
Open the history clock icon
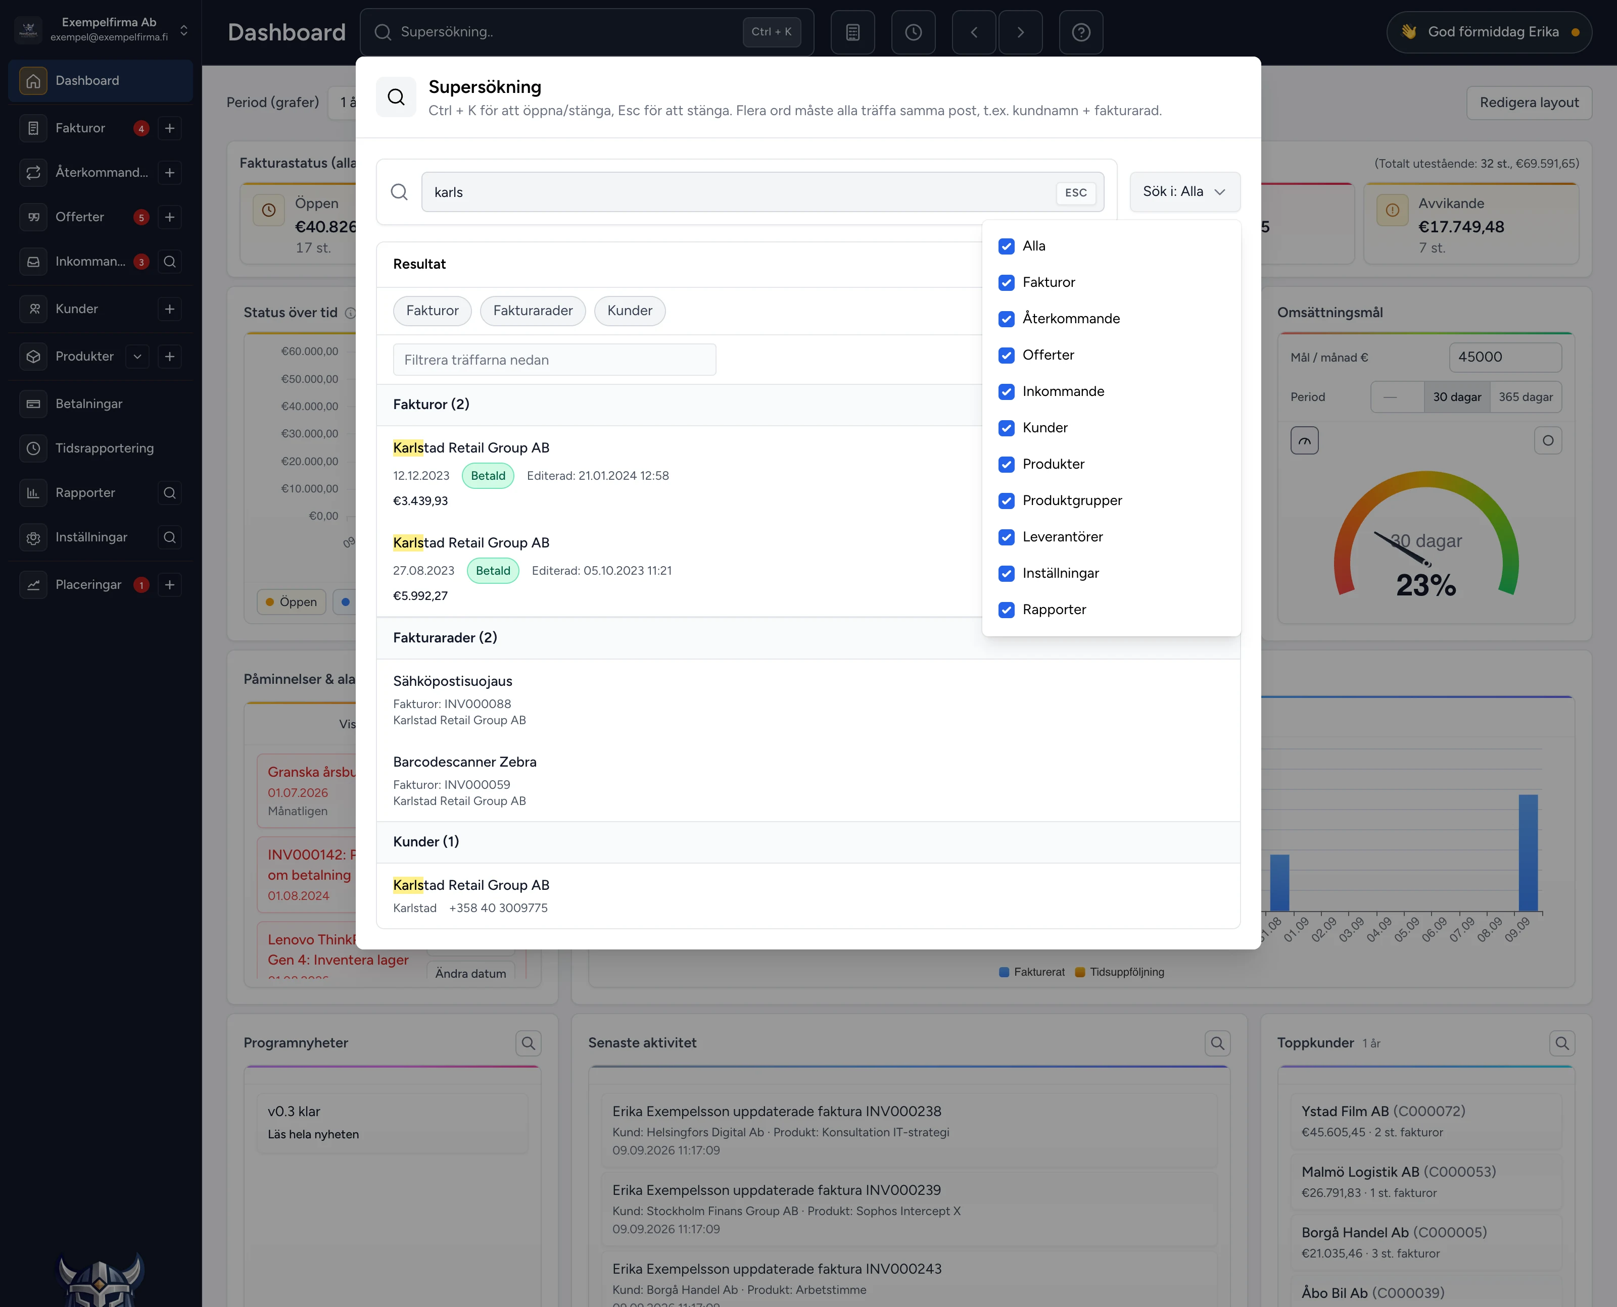[x=913, y=32]
